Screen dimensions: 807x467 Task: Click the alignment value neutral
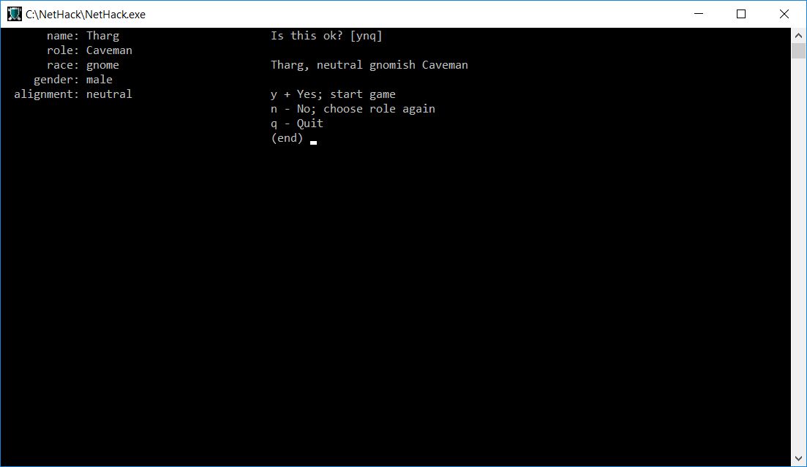[109, 94]
